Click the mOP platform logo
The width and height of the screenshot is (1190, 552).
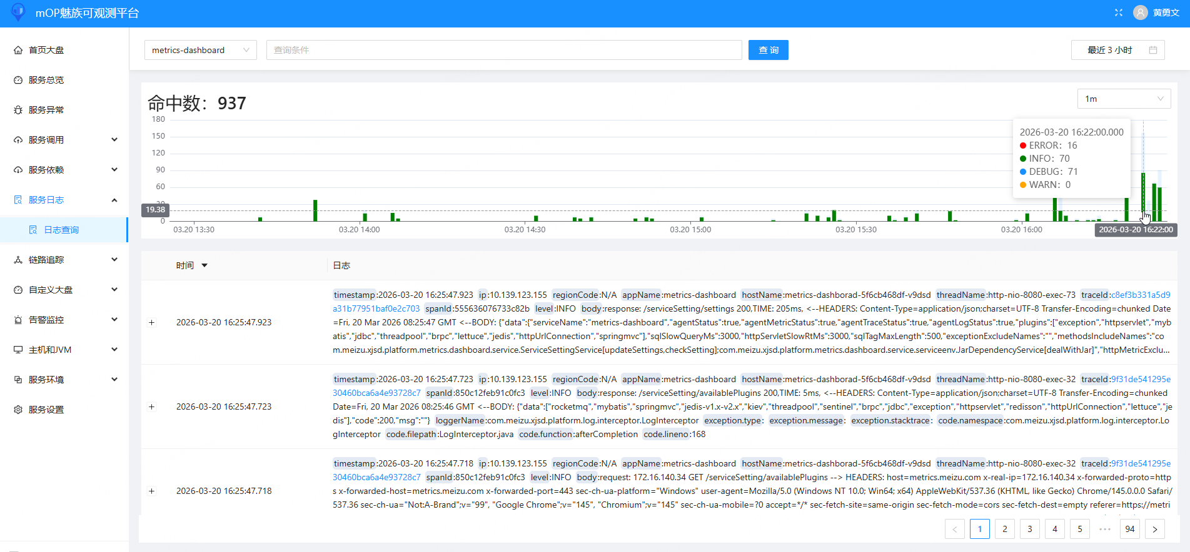18,12
